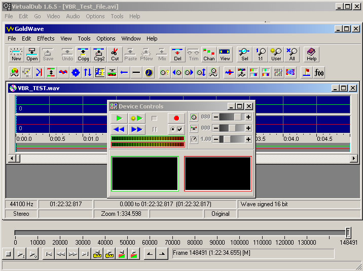Zoom to selection with the Sel button
363x271 pixels.
pos(244,55)
